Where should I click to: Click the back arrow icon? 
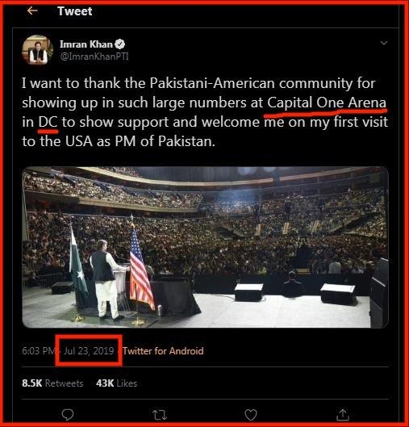32,10
